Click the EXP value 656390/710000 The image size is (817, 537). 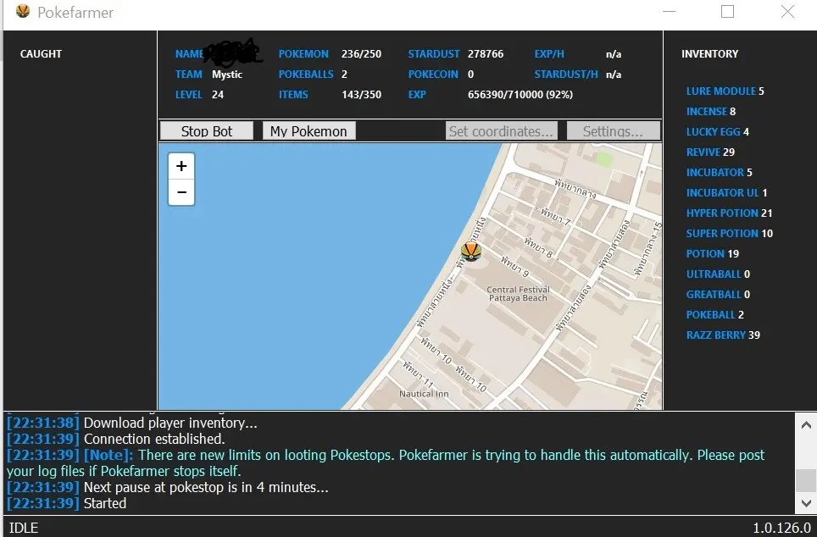520,94
